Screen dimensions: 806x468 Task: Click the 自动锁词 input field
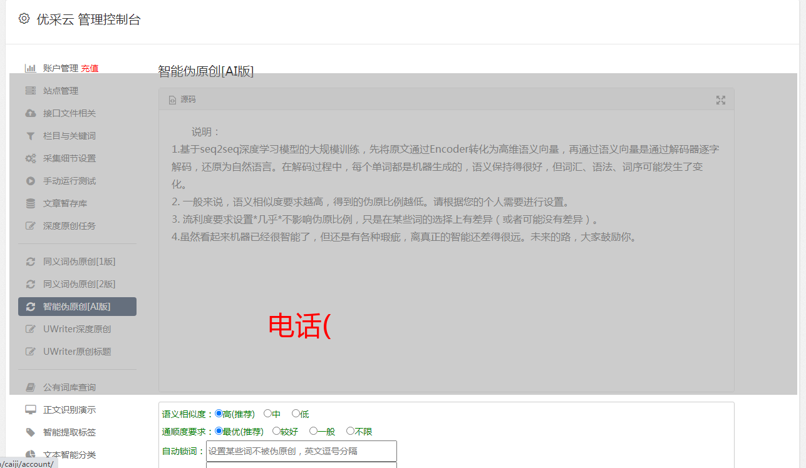tap(301, 451)
